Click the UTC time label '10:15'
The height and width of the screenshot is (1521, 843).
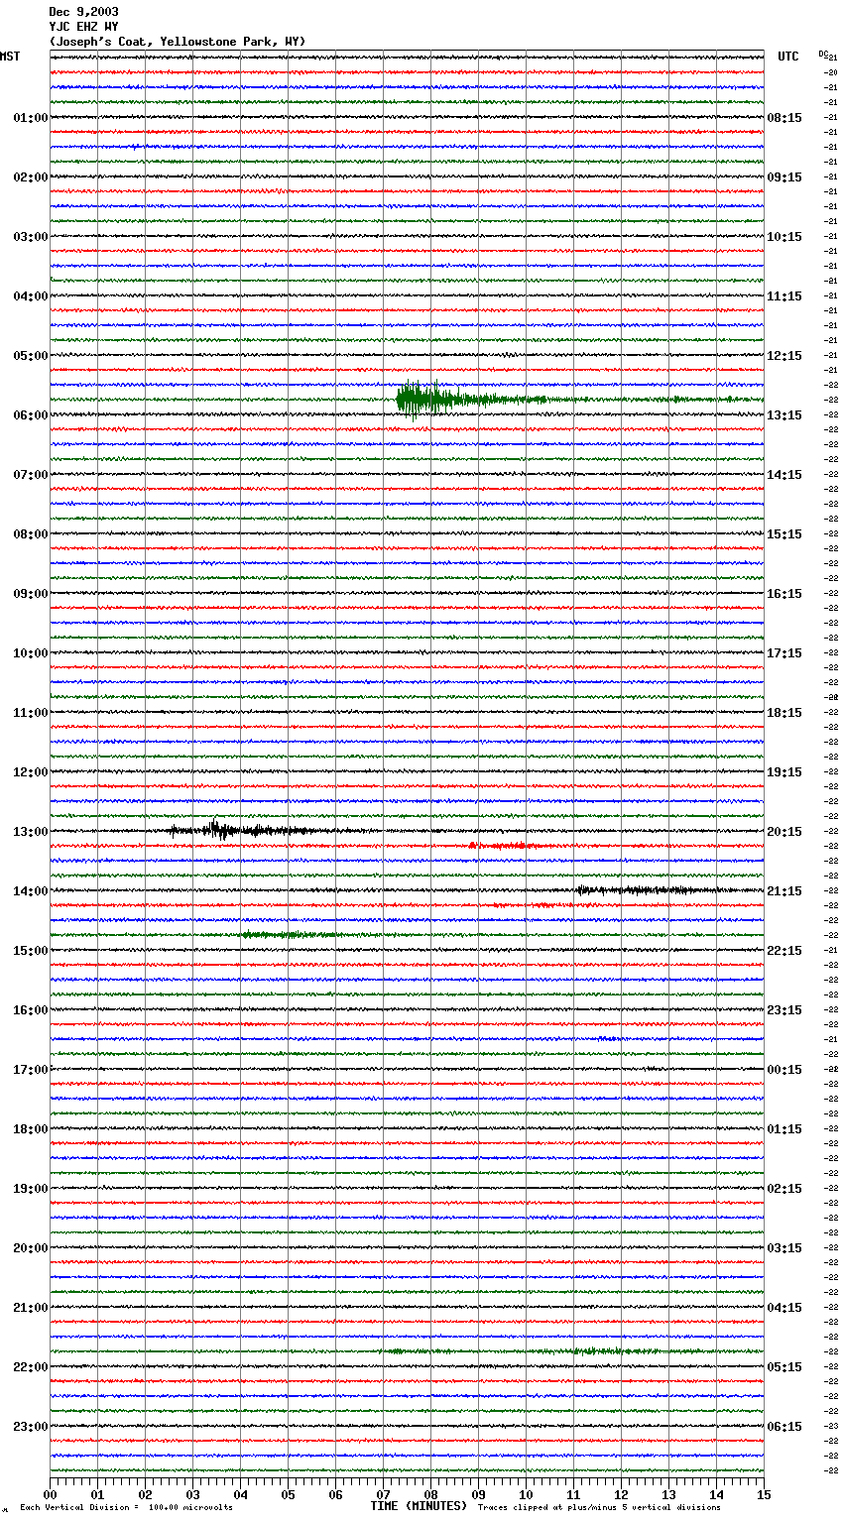tap(784, 237)
